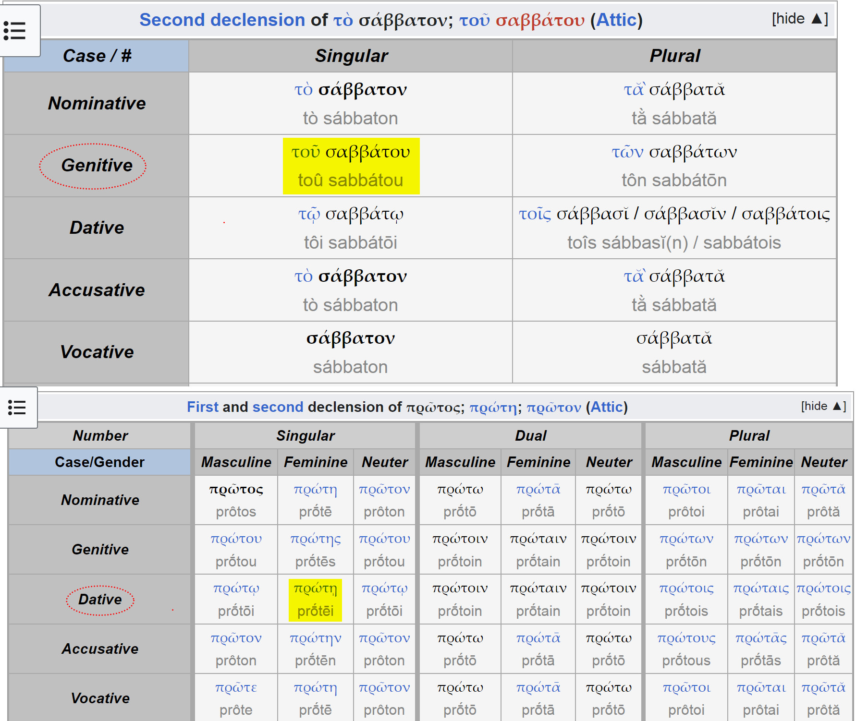Viewport: 856px width, 721px height.
Task: Select the circled 'Genitive' row header in the sabbaton table
Action: click(97, 165)
